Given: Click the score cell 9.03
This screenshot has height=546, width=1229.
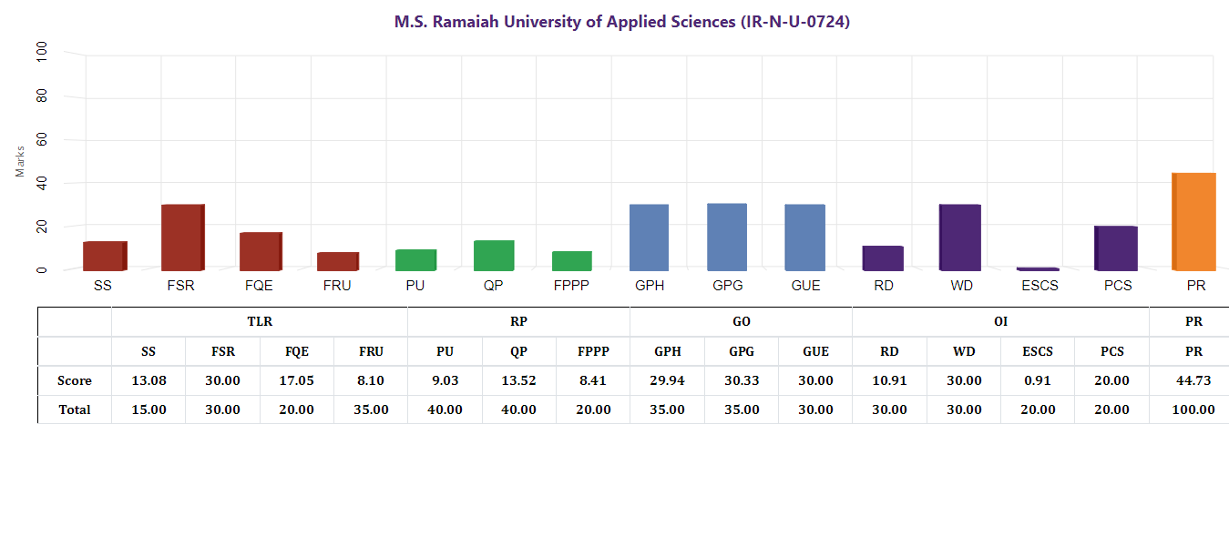Looking at the screenshot, I should pos(445,380).
